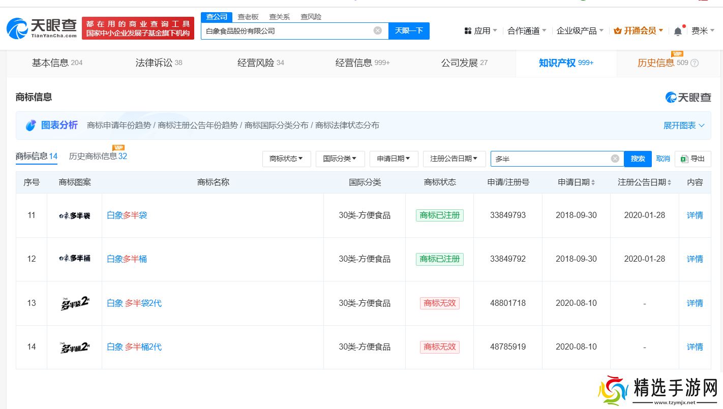
Task: Open the notification bell
Action: click(678, 31)
